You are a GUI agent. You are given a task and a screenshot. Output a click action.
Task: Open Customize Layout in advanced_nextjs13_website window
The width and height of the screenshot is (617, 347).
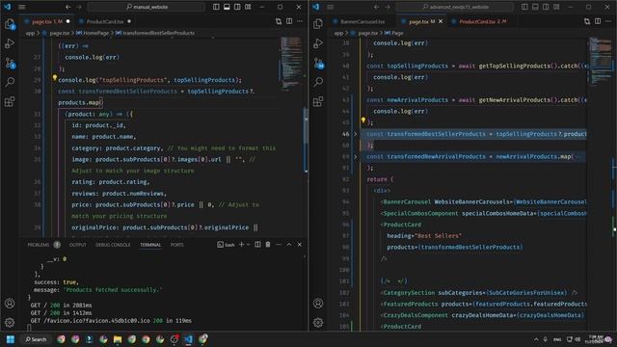(x=556, y=7)
